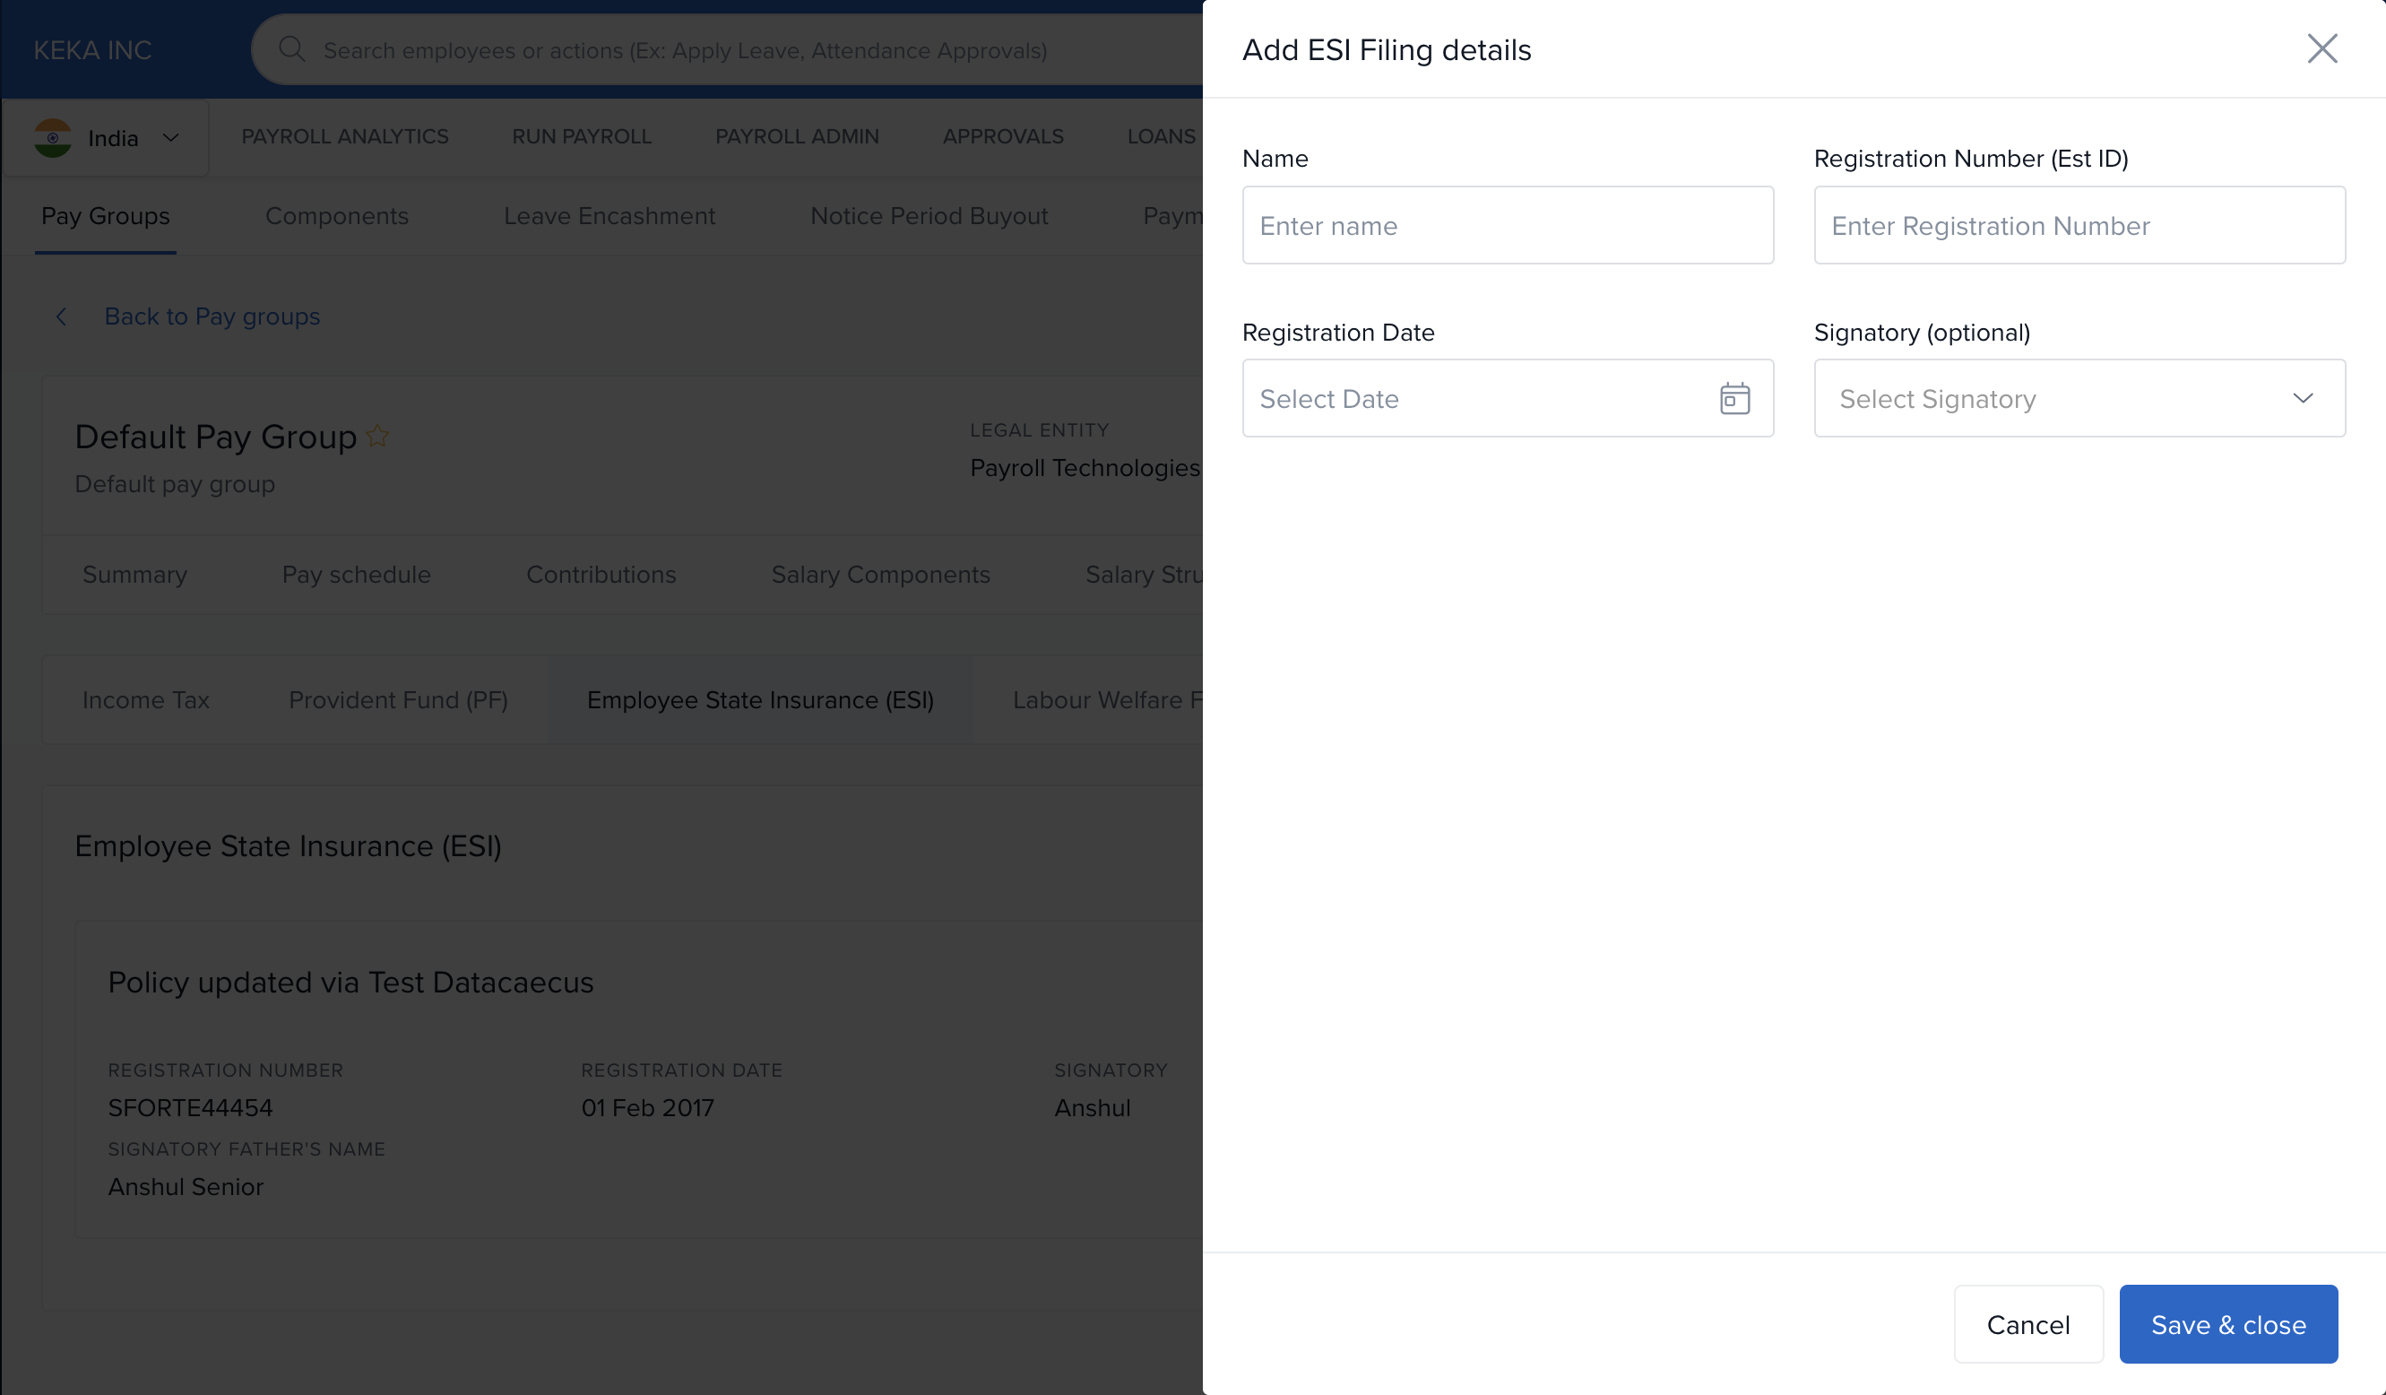Open the India country selector chevron
This screenshot has height=1395, width=2386.
point(171,138)
